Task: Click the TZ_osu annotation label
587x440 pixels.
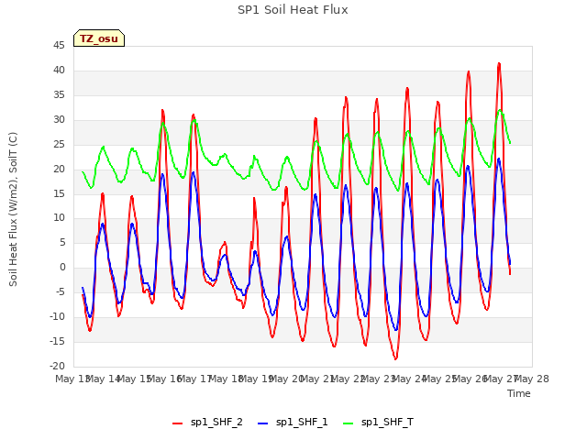Action: [99, 38]
